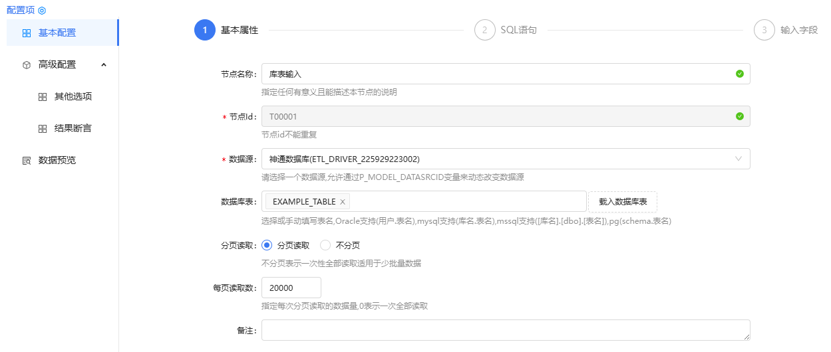831x352 pixels.
Task: Click the green check icon in 节点名称 field
Action: 740,74
